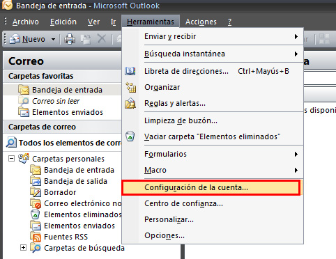The image size is (336, 259).
Task: Collapse the Carpetas personales tree node
Action: click(11, 159)
